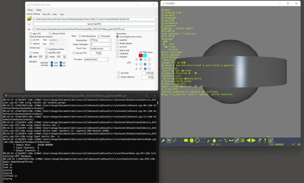304x183 pixels.
Task: Open the Help menu in launcher
Action: point(39,10)
